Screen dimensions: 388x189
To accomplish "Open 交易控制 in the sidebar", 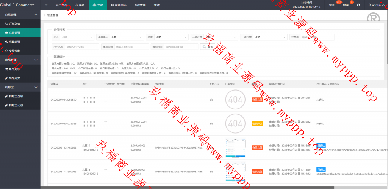I will (14, 51).
